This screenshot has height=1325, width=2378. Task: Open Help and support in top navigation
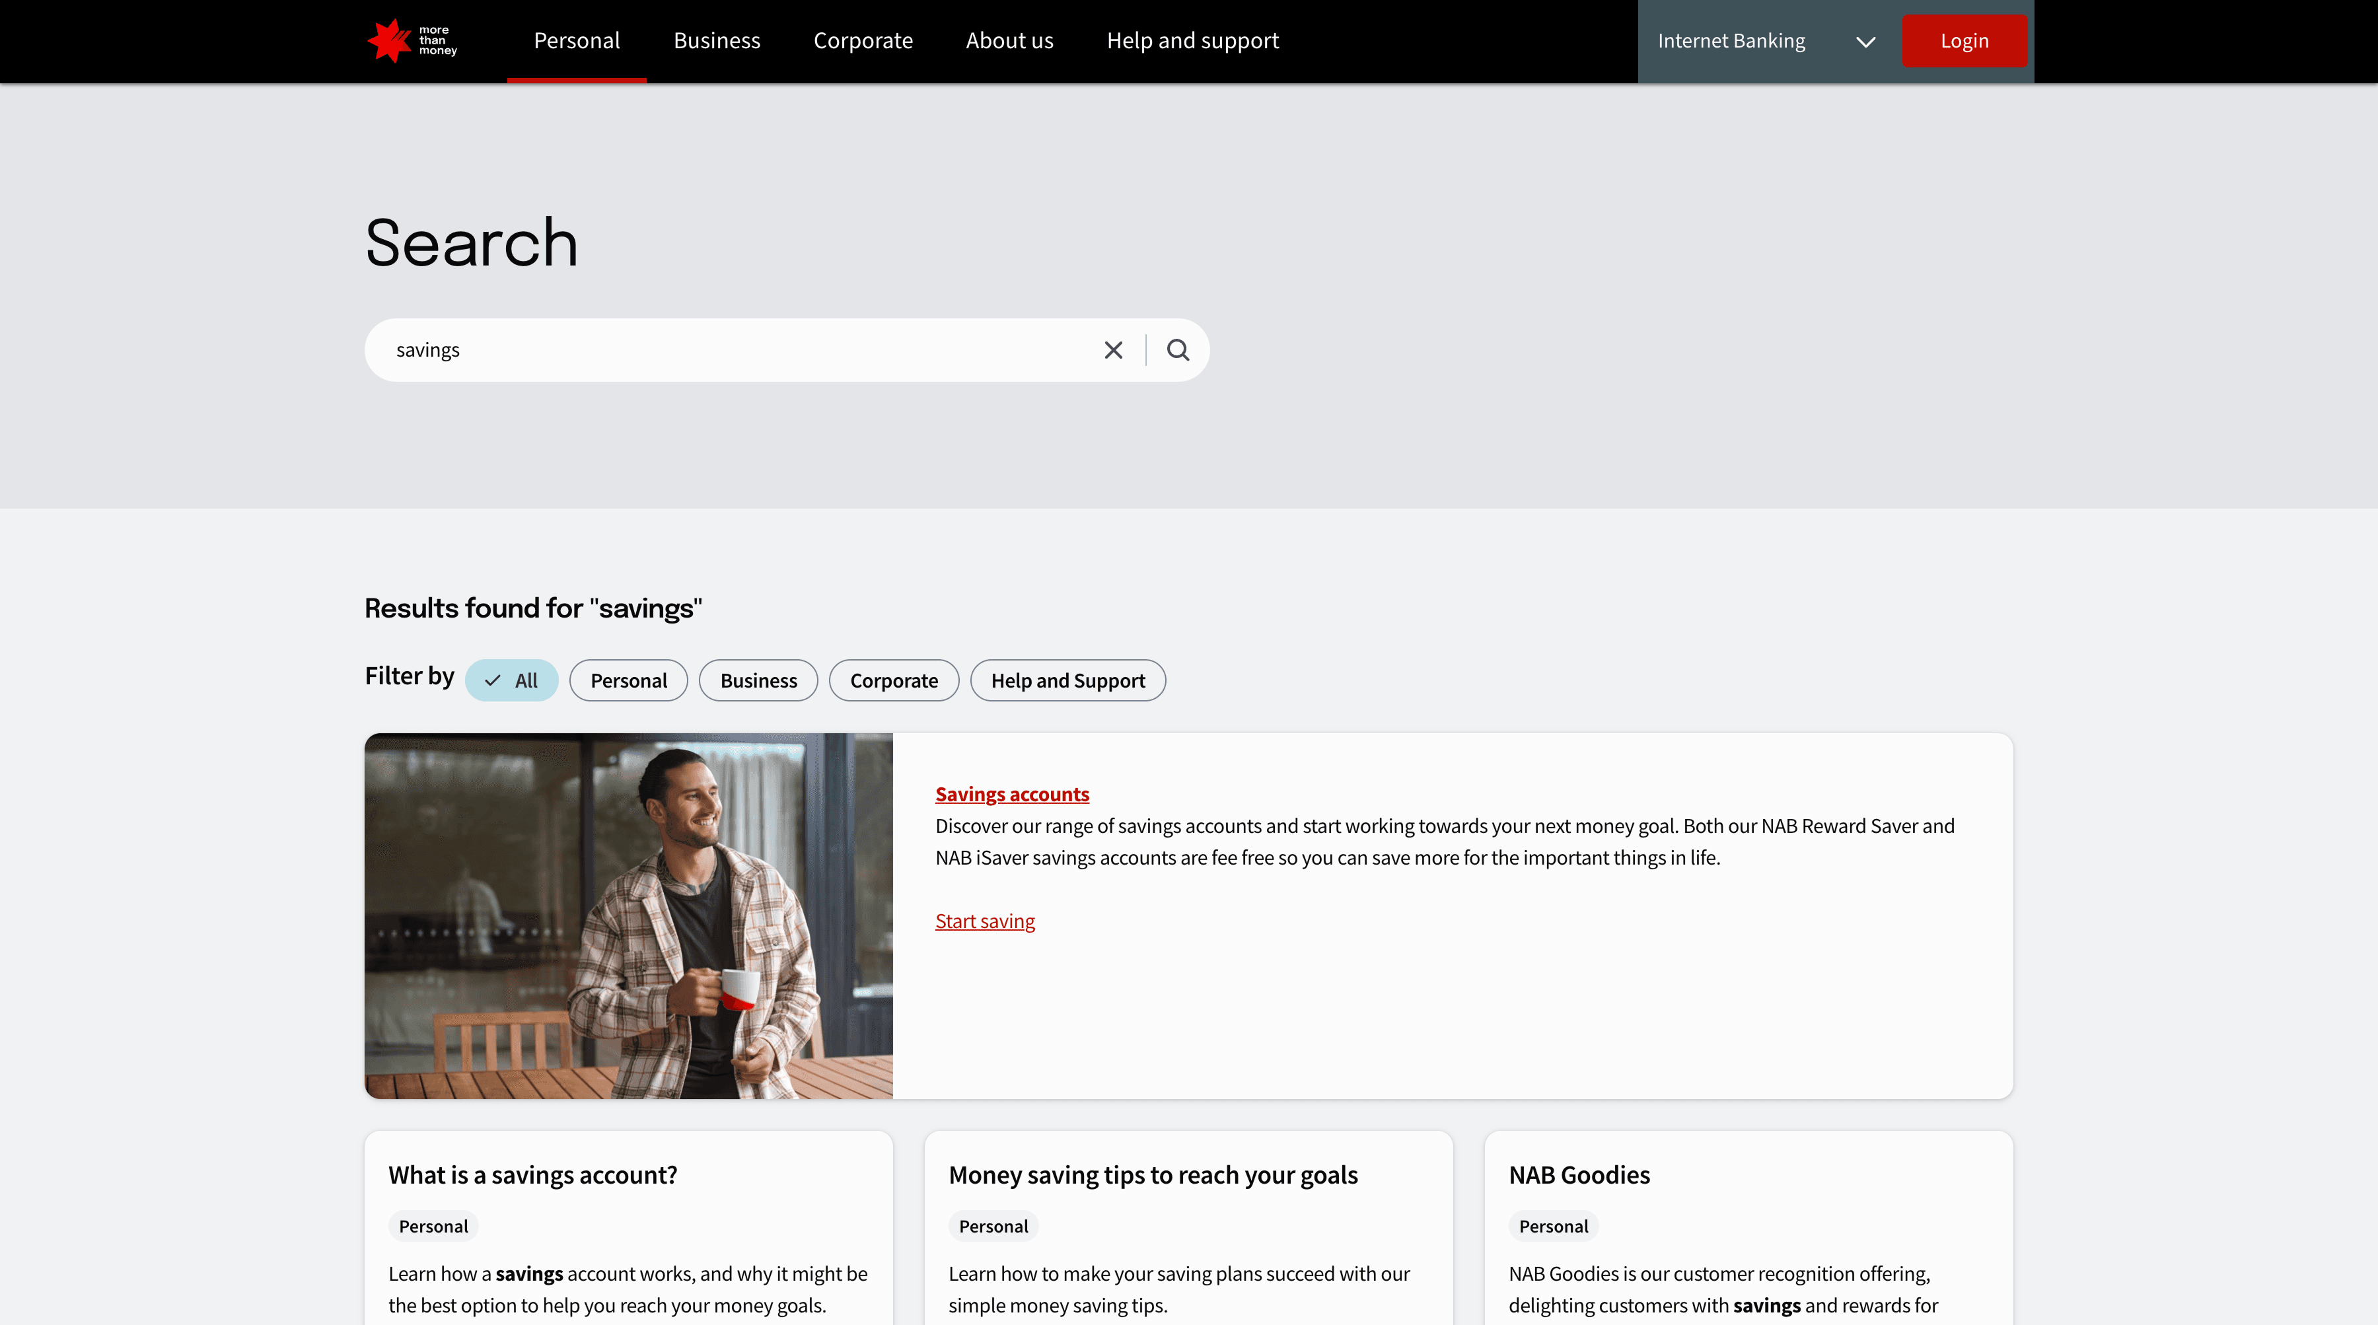(x=1193, y=41)
